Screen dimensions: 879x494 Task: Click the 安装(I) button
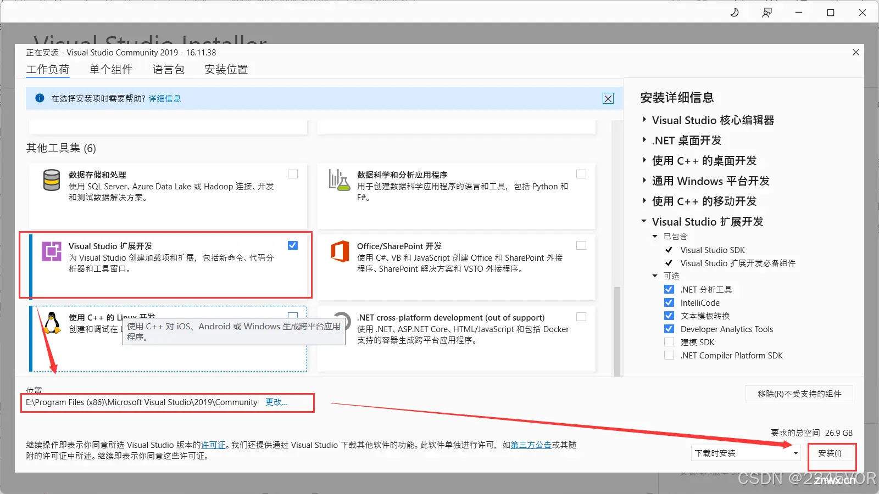(830, 453)
